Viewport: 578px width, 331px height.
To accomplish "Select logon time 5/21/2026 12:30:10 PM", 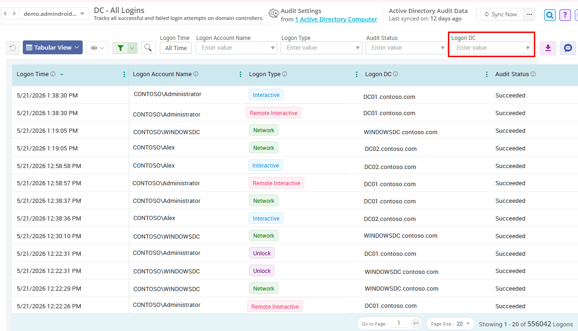I will click(49, 236).
